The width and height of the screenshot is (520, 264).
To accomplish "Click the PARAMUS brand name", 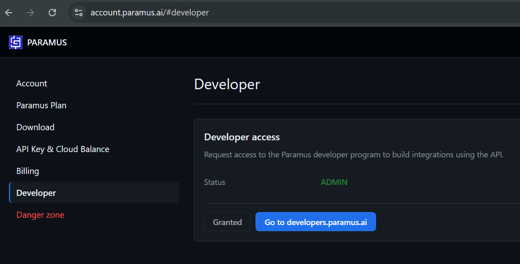I will click(47, 42).
